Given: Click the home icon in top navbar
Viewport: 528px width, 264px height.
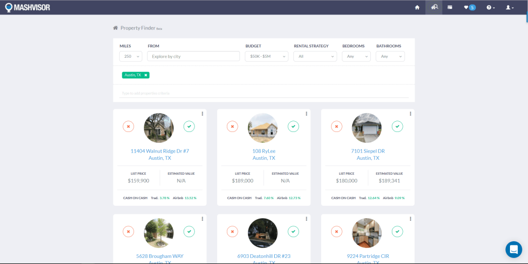Looking at the screenshot, I should 417,7.
